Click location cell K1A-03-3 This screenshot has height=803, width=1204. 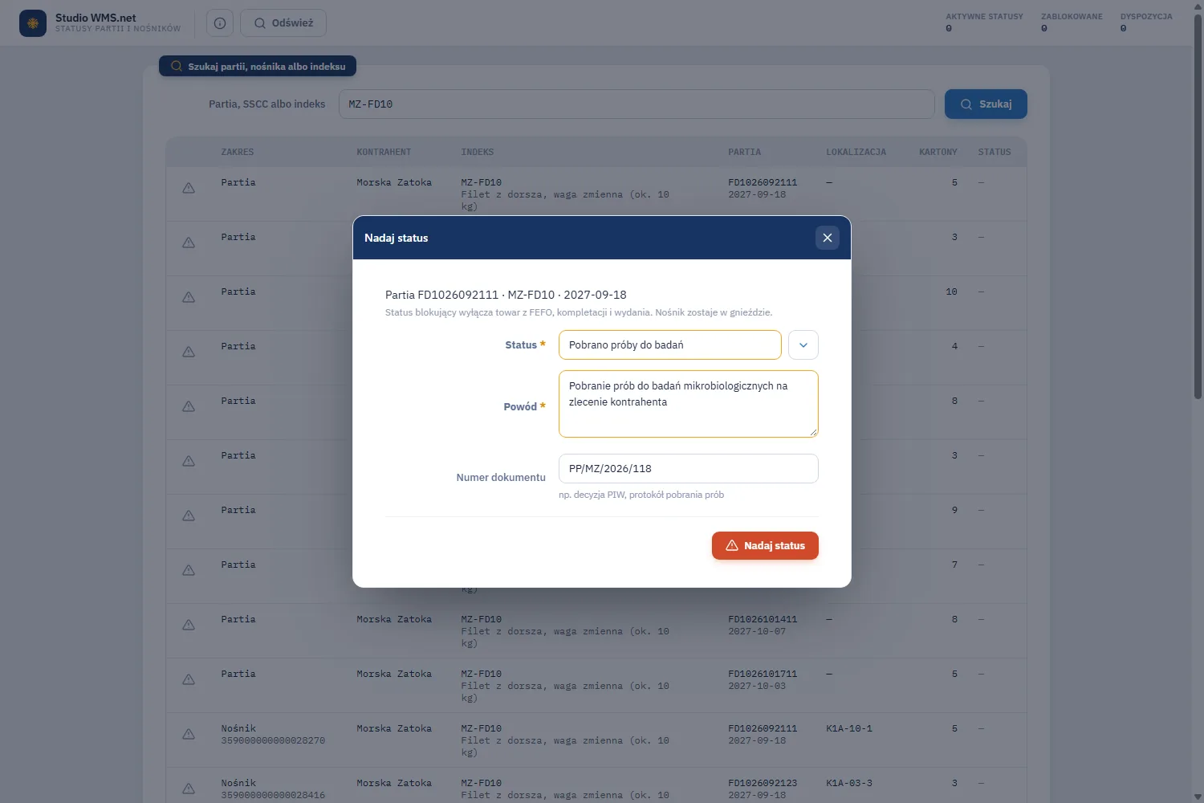849,784
